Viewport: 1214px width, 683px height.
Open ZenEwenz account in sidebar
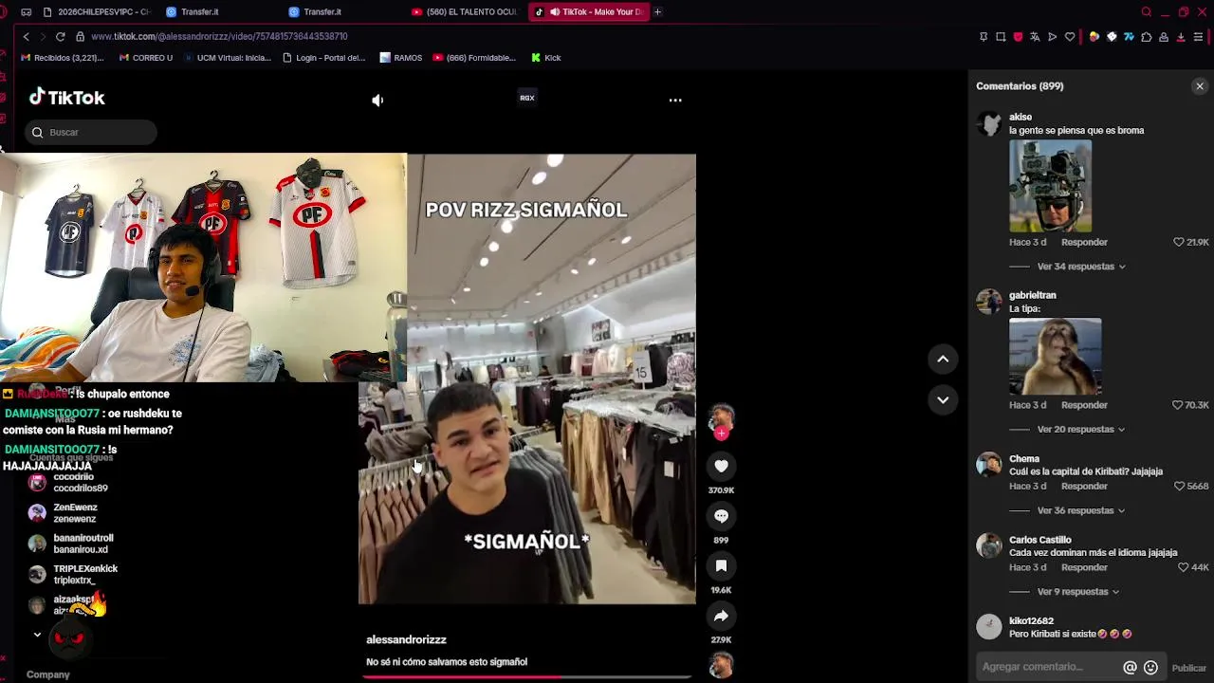(x=64, y=513)
